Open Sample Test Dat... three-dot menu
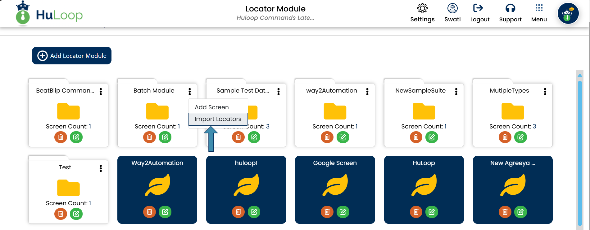This screenshot has width=590, height=230. [x=279, y=91]
